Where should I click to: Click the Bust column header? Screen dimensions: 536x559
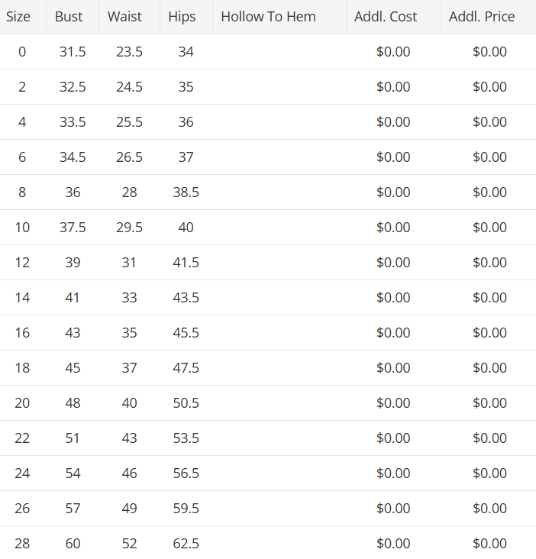[69, 17]
